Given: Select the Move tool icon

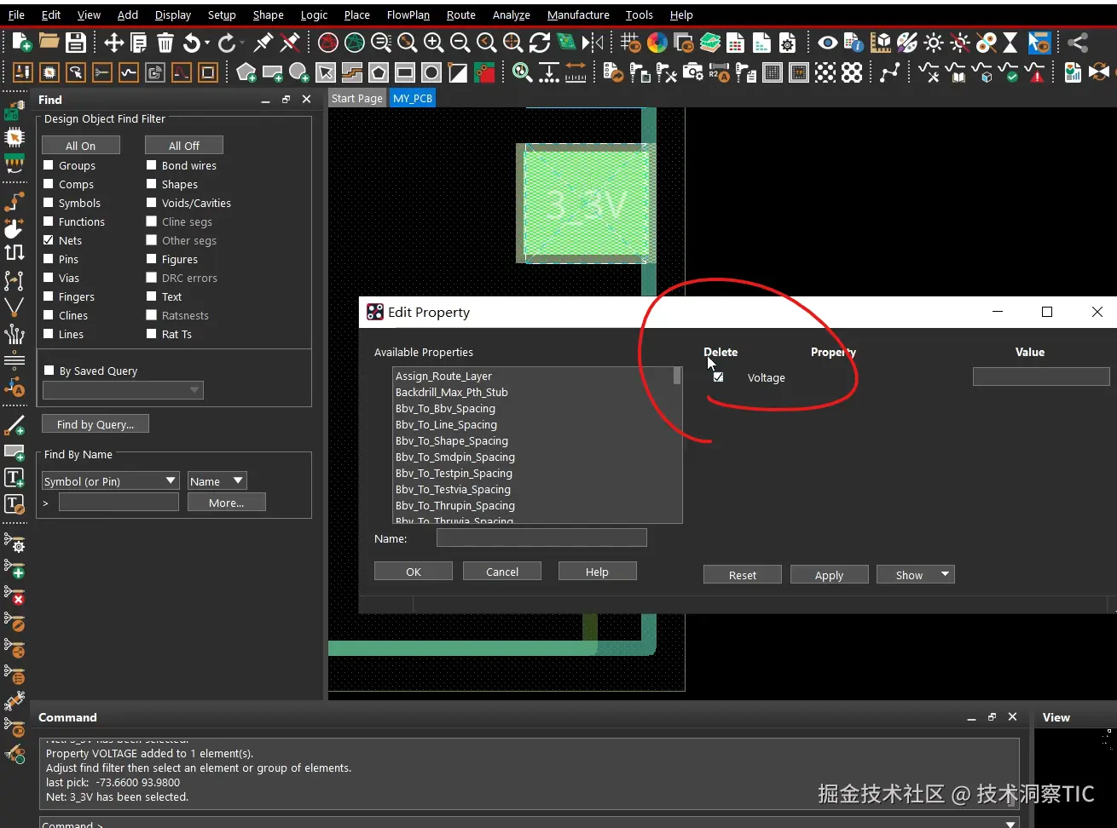Looking at the screenshot, I should tap(113, 43).
